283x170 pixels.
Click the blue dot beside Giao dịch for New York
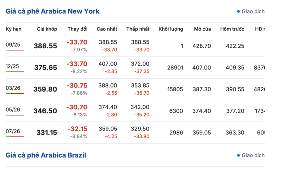pos(238,12)
